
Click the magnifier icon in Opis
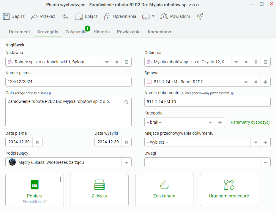click(x=126, y=102)
